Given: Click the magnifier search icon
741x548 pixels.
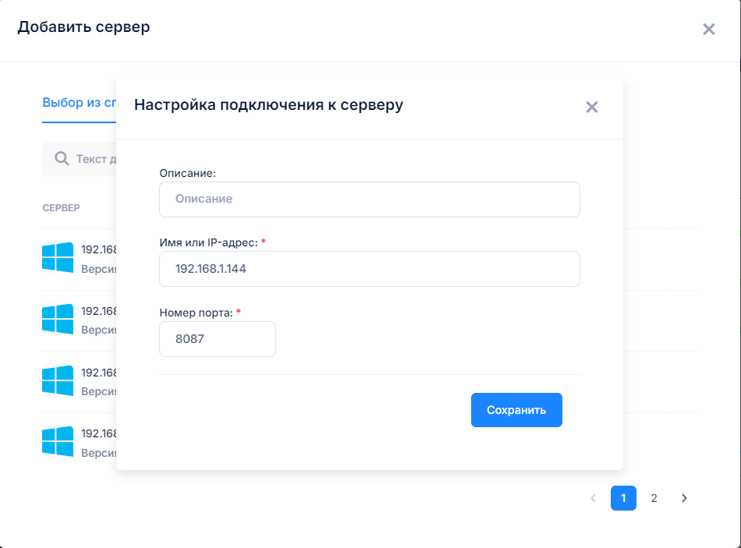Looking at the screenshot, I should (62, 159).
